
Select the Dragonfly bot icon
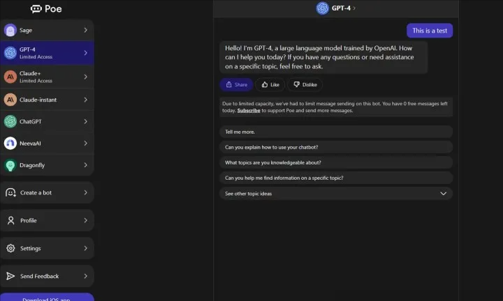10,165
